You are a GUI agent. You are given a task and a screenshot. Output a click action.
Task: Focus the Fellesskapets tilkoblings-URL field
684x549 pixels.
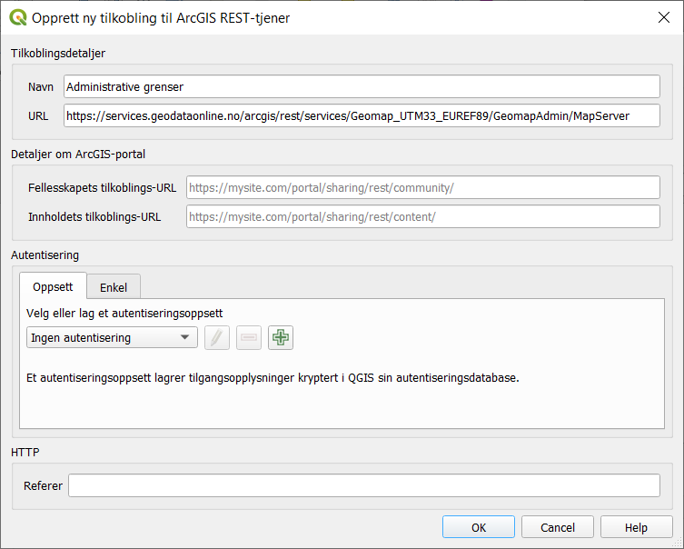pos(423,187)
